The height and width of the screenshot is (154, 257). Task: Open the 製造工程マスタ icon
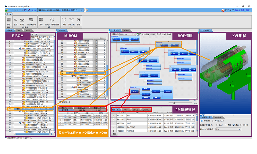[31, 20]
